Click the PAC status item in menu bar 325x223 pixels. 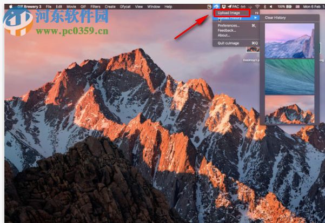pyautogui.click(x=235, y=6)
